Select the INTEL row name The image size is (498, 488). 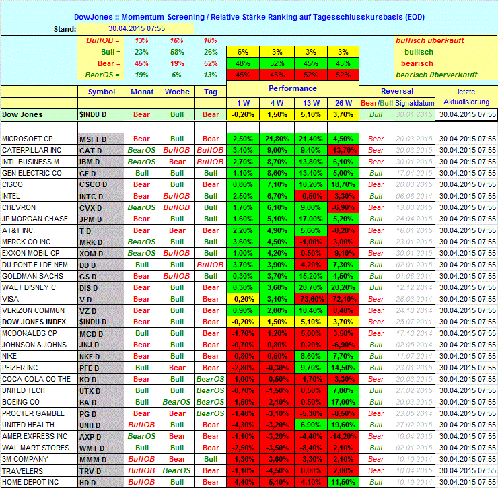11,196
